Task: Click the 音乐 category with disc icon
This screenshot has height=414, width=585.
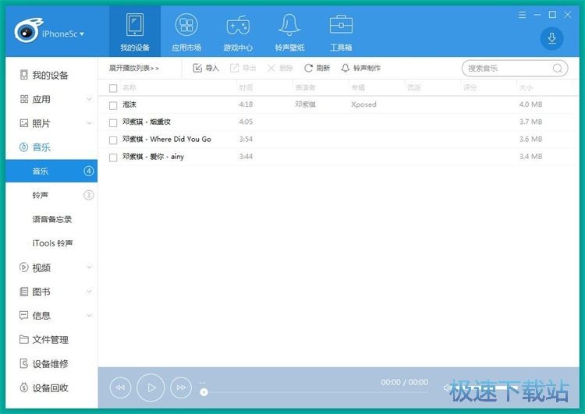Action: point(34,147)
